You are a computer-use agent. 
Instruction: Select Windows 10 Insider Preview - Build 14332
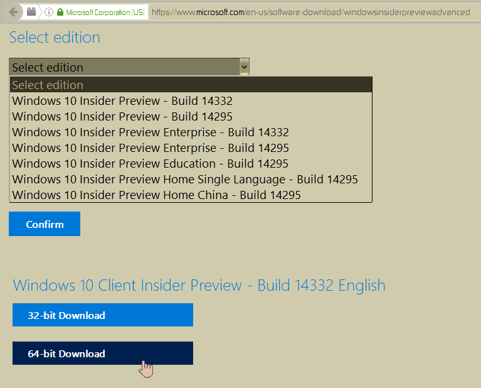(x=191, y=100)
